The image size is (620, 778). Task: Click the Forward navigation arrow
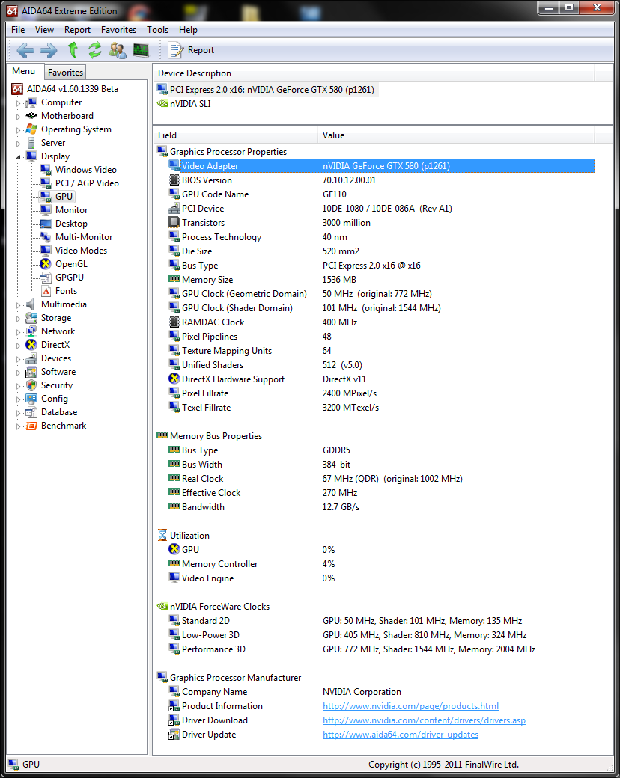click(x=48, y=50)
